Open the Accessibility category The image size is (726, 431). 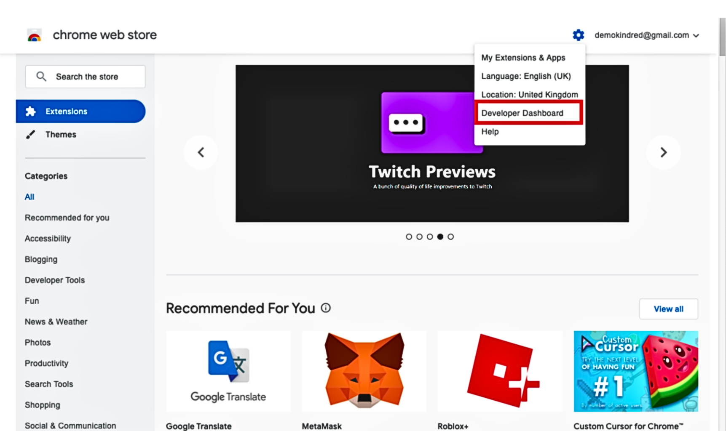tap(48, 238)
